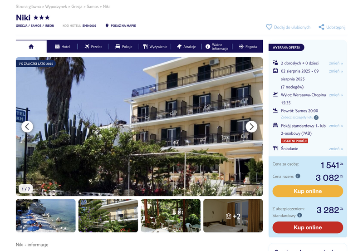Open info icon beside Cena razem
Screen dimensions: 363x251
click(x=298, y=176)
